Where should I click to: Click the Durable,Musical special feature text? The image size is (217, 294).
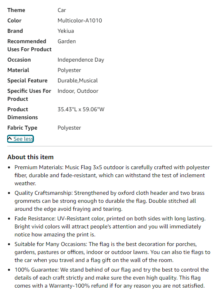click(77, 81)
